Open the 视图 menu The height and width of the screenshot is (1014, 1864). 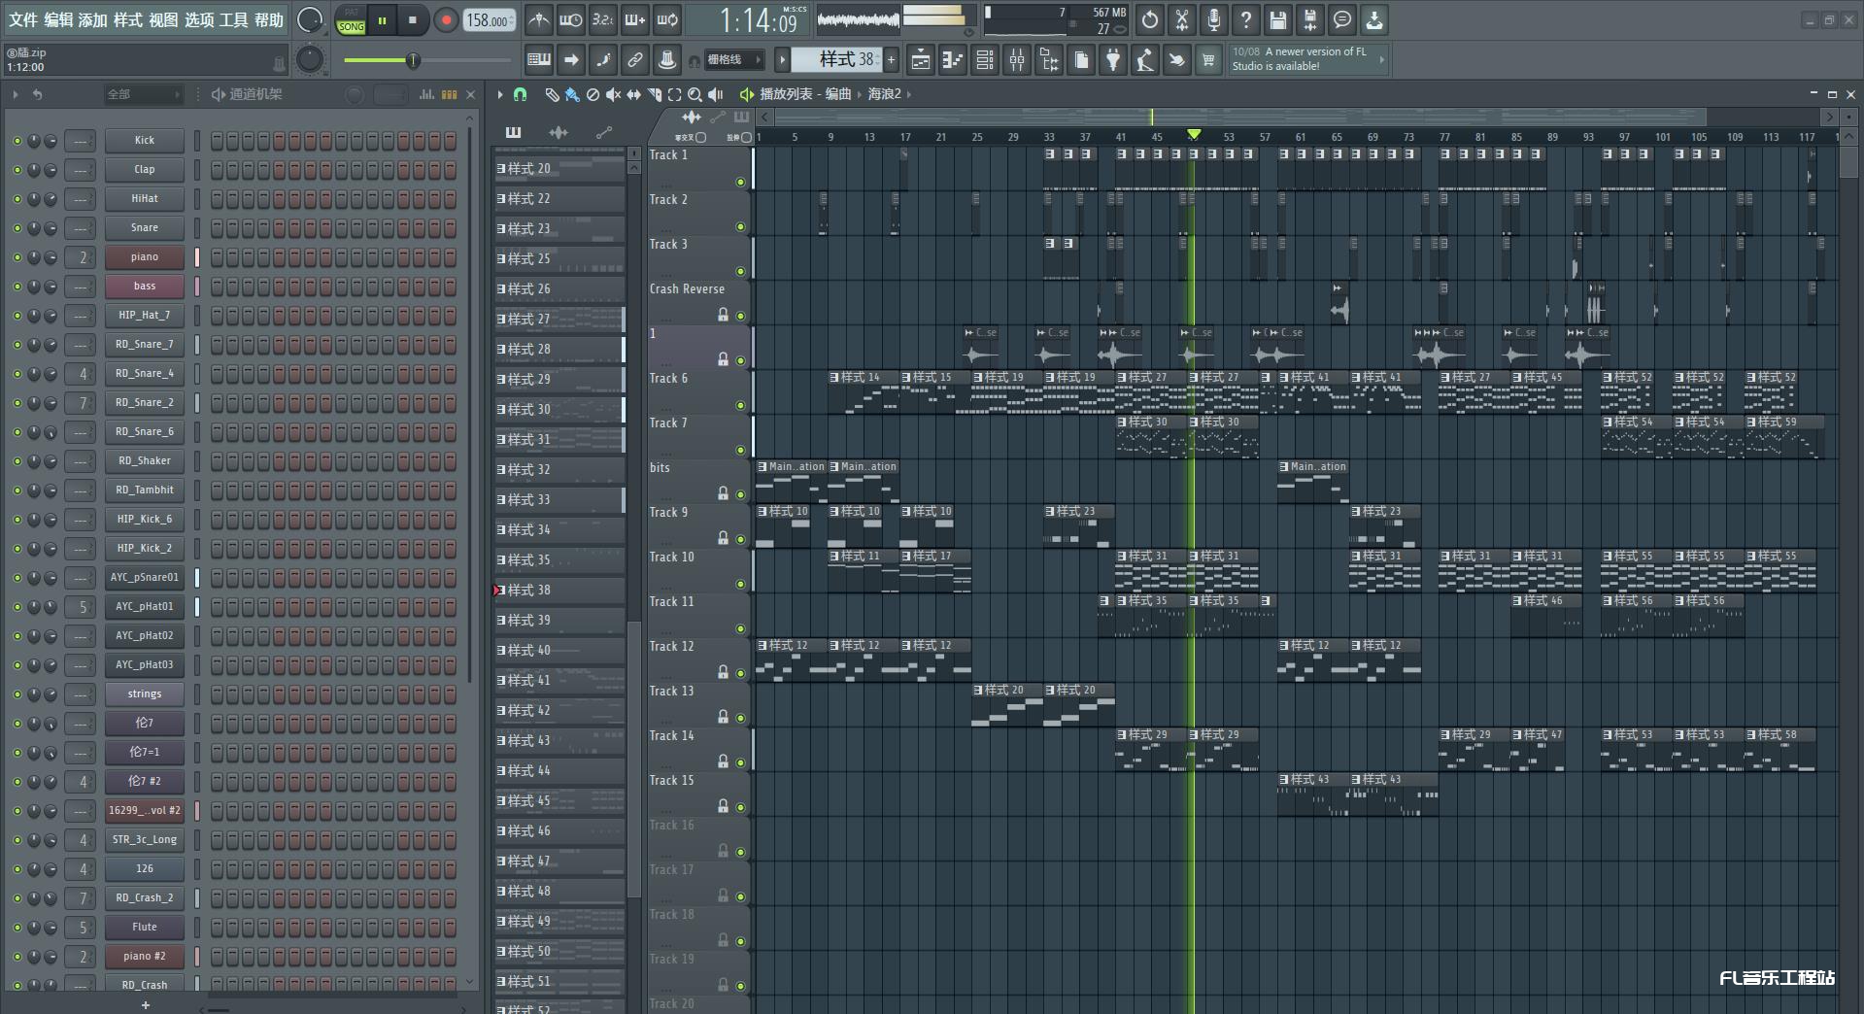coord(163,19)
